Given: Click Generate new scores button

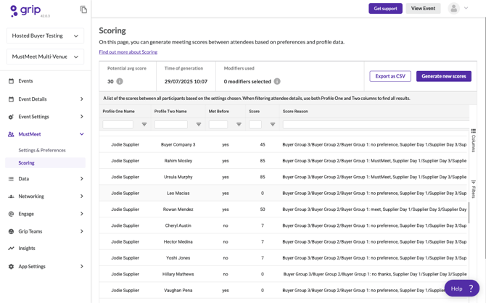Looking at the screenshot, I should [443, 76].
